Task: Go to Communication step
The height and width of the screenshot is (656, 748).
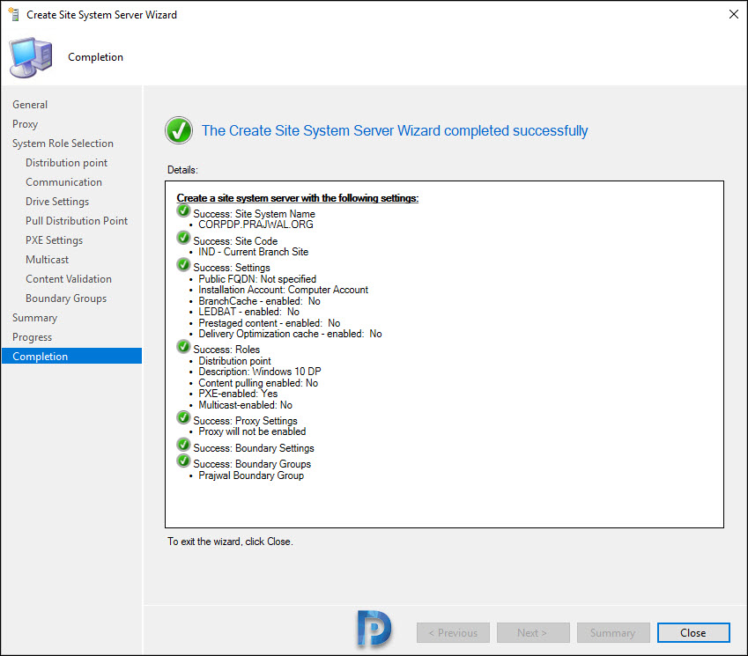Action: point(64,182)
